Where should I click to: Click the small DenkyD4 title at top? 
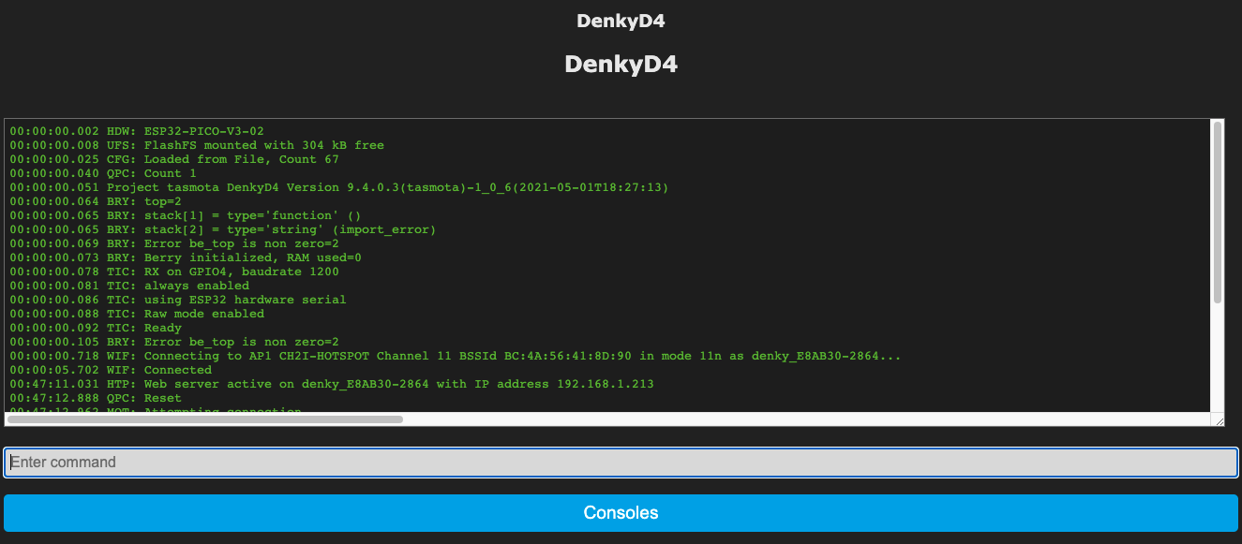click(x=621, y=21)
